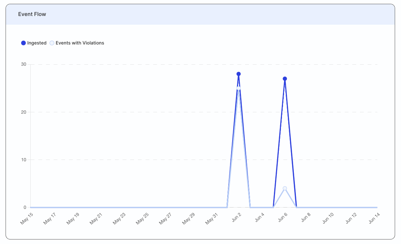Viewport: 401px width, 244px height.
Task: Click the May 21 x-axis label
Action: [x=96, y=219]
